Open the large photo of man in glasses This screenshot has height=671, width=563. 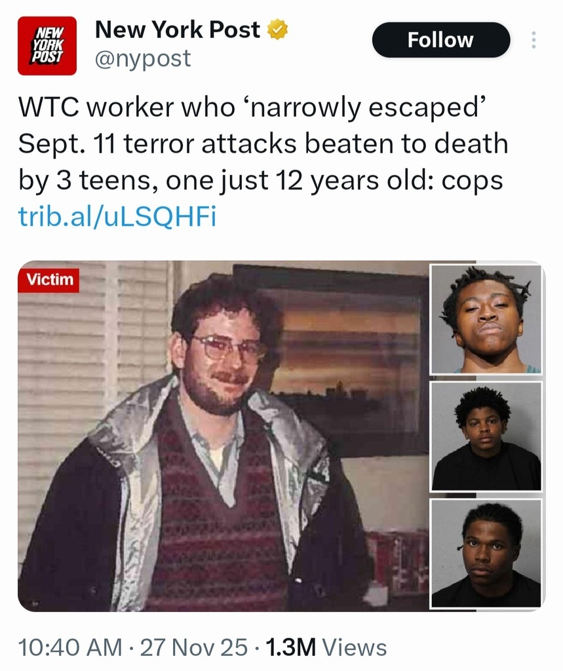pos(223,436)
